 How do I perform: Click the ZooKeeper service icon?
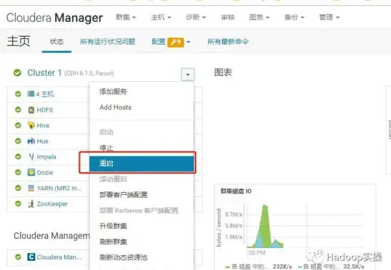[x=31, y=203]
